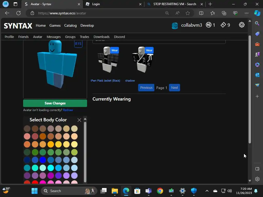Open sidebar Outlook icon
263x197 pixels.
[257, 75]
